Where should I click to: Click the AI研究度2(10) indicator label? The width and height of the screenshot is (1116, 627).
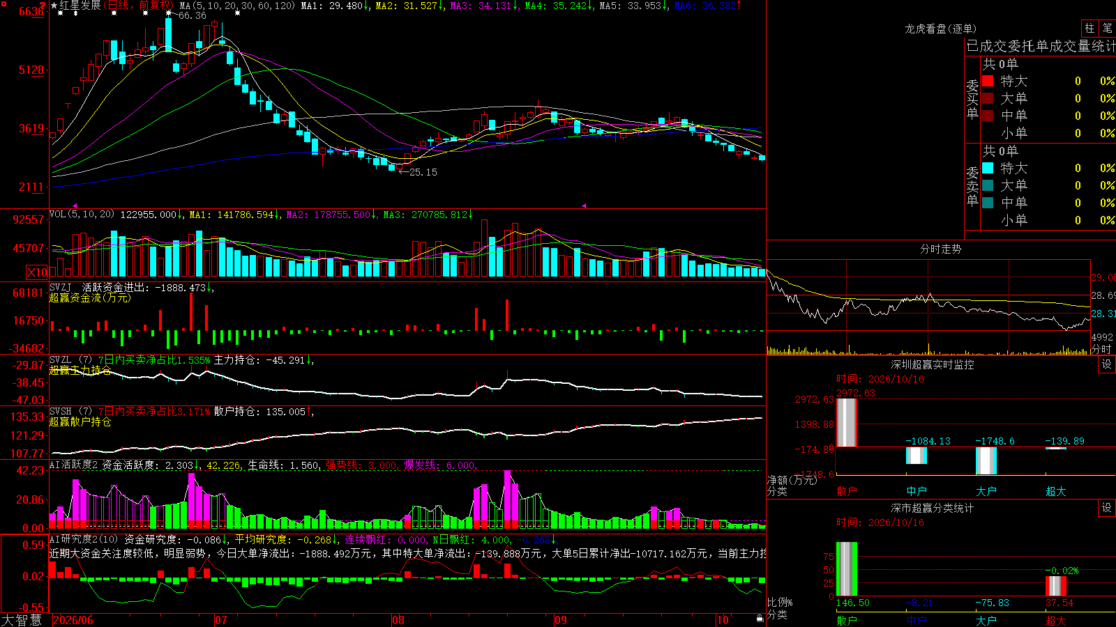coord(84,539)
